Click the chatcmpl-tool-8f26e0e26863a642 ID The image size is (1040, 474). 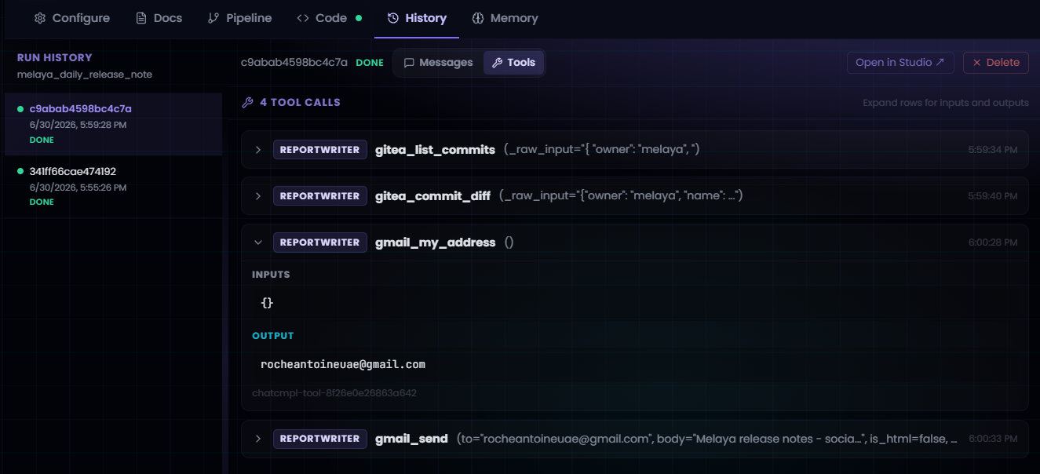334,392
